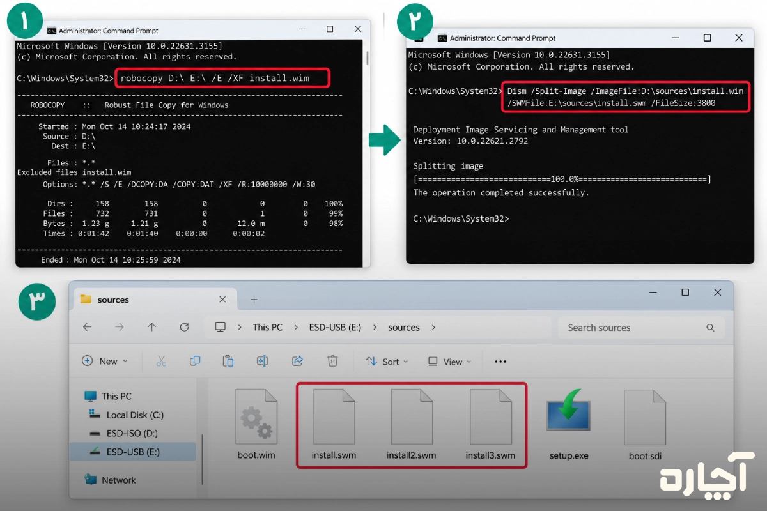Click the scrollbar of the first Command Prompt window
The image size is (767, 511).
tap(367, 57)
